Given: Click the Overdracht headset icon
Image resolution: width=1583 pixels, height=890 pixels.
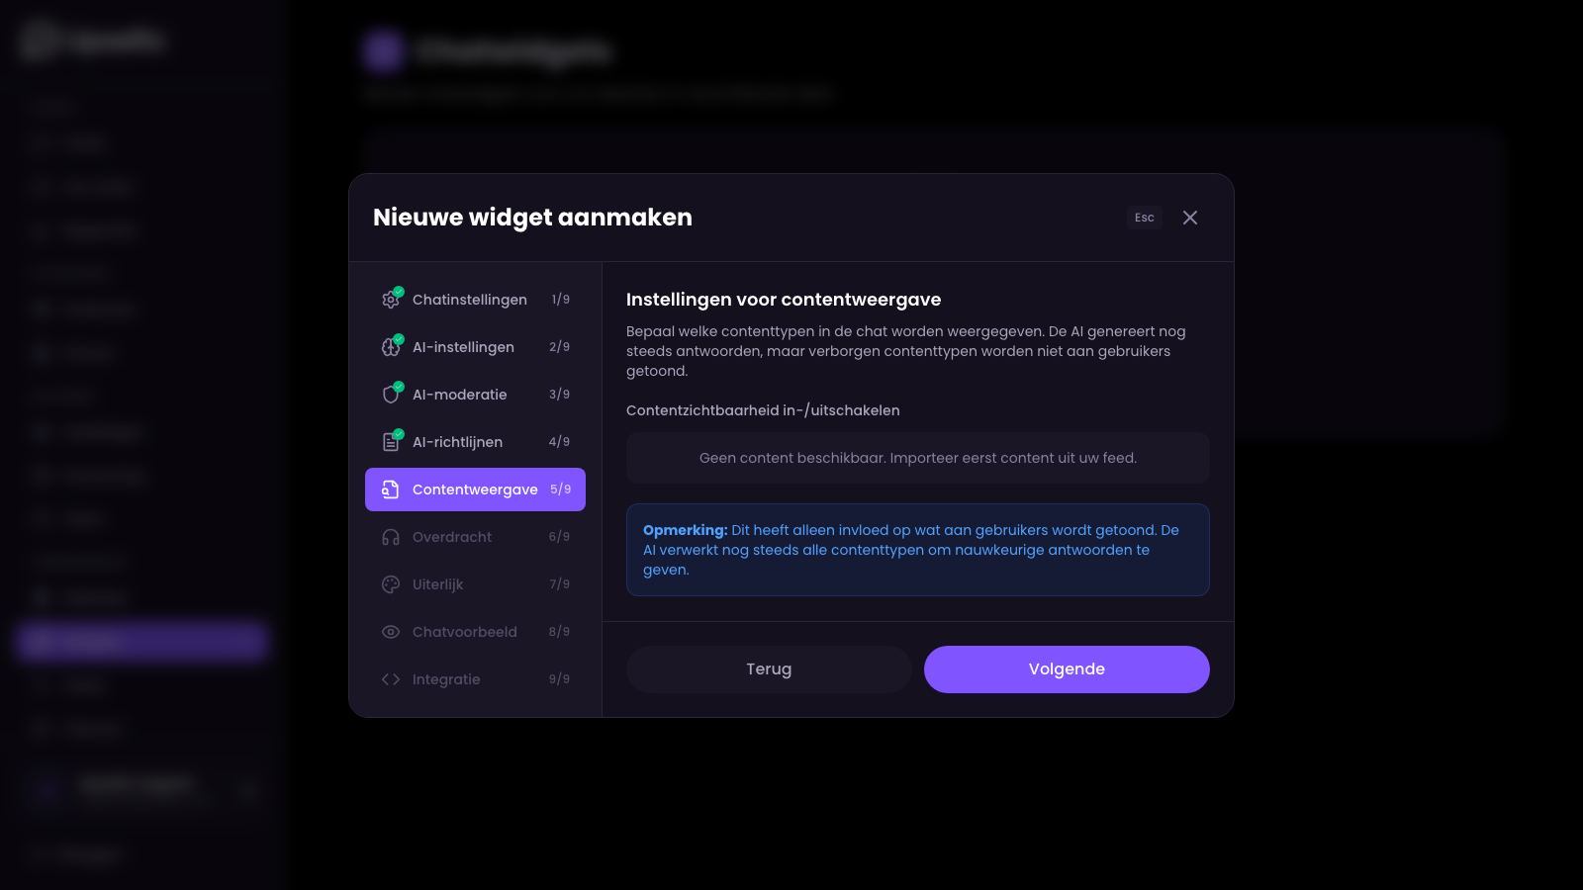Looking at the screenshot, I should pos(391,537).
